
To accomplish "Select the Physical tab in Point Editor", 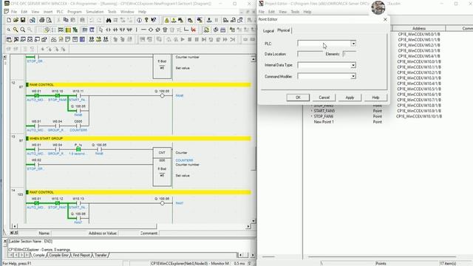I will 284,30.
